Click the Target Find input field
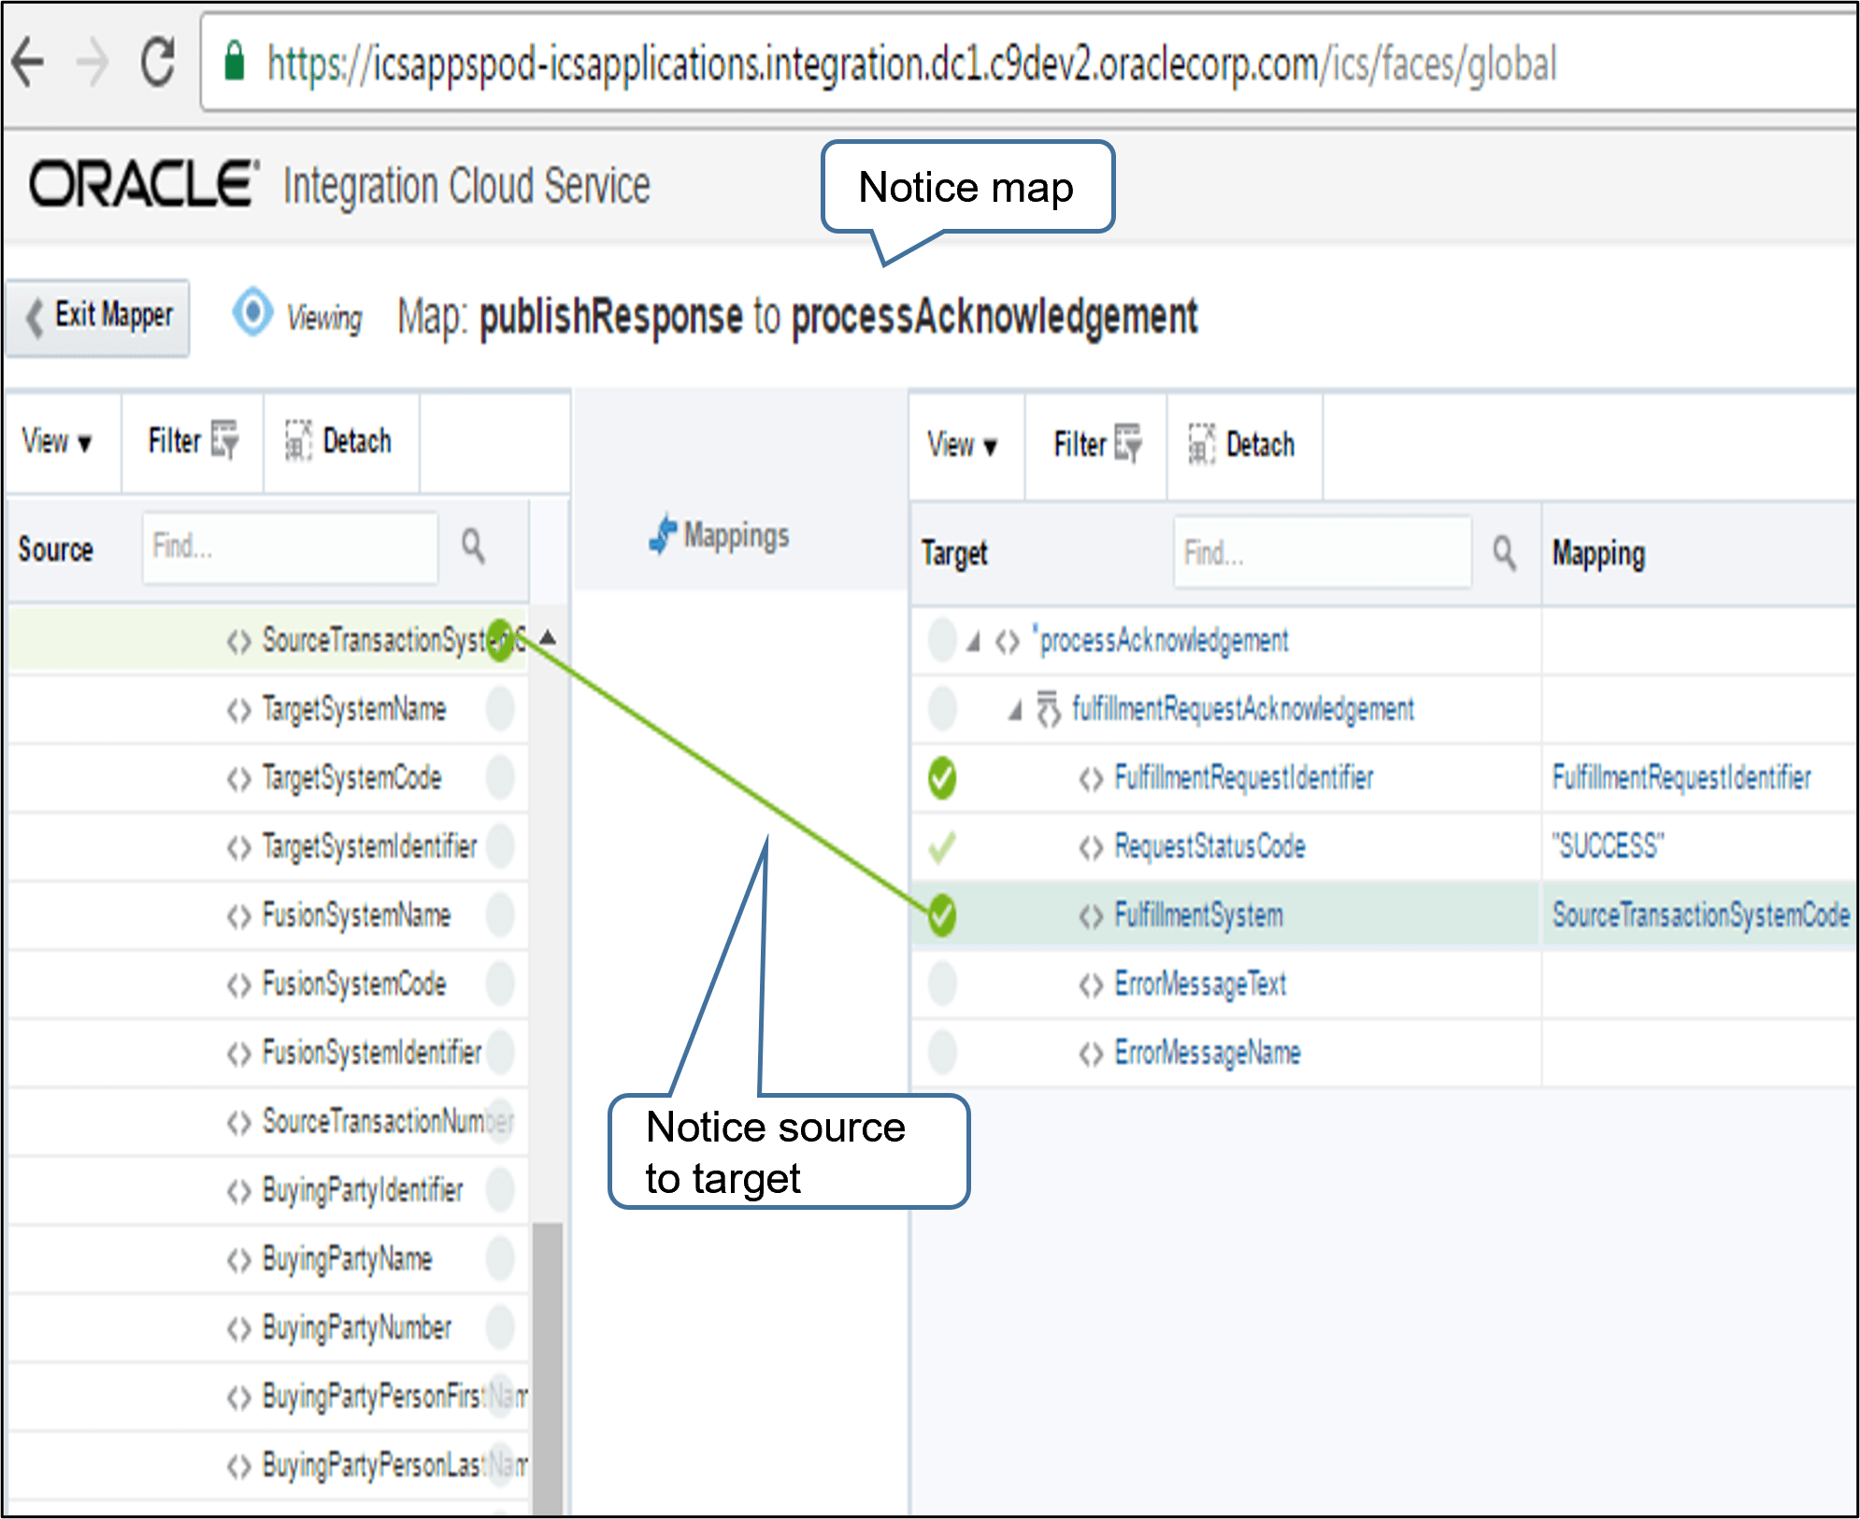1860x1519 pixels. pos(1321,553)
